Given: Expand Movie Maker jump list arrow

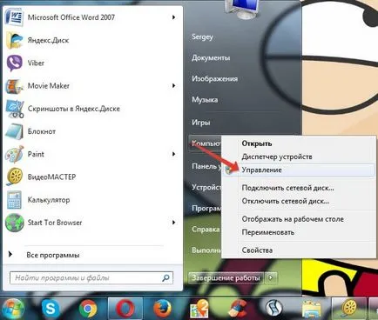Looking at the screenshot, I should pyautogui.click(x=173, y=86).
